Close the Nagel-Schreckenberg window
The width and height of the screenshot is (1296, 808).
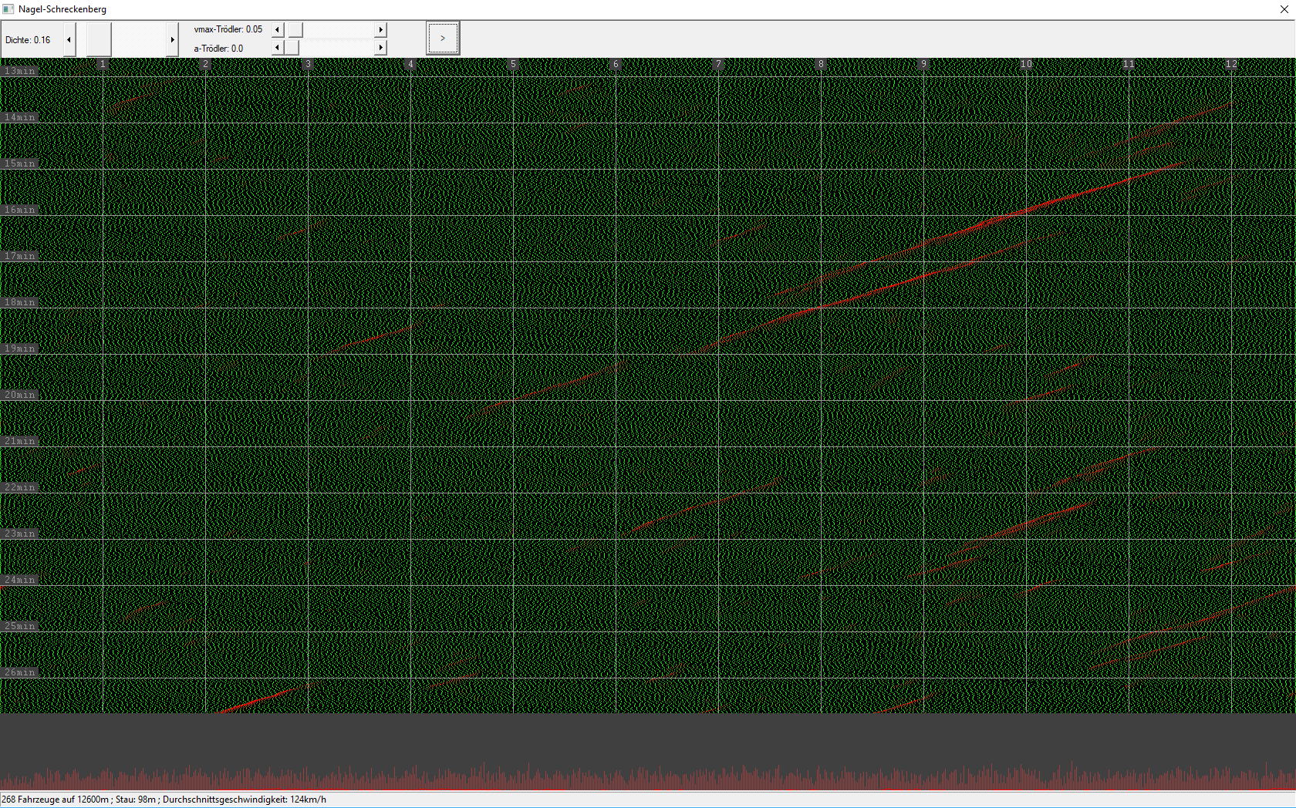coord(1284,9)
